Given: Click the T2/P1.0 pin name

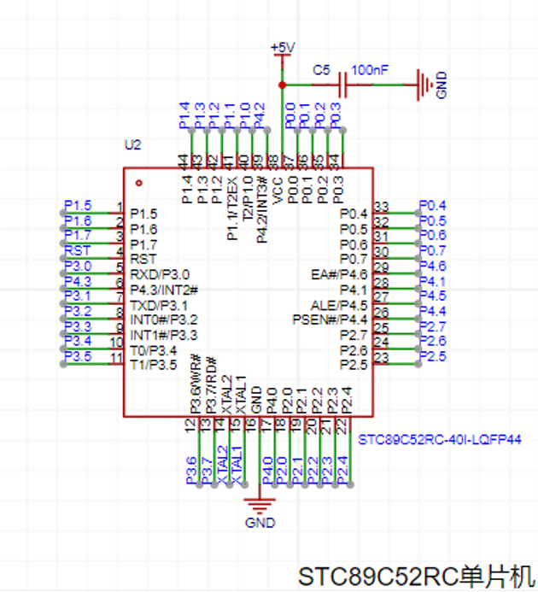Looking at the screenshot, I should [248, 198].
